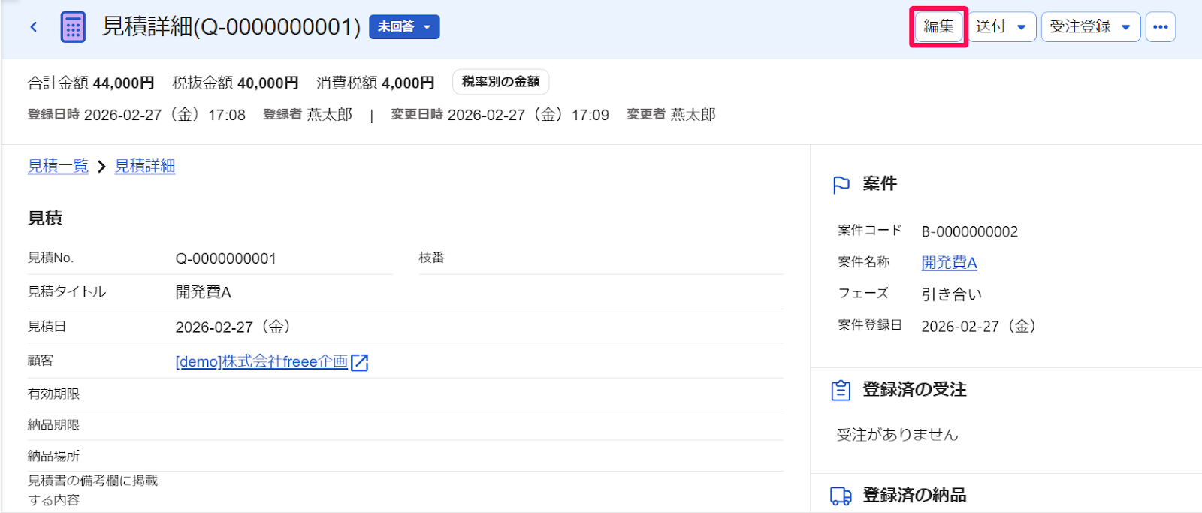Open the [demo]株式会社freee企画 customer link
Viewport: 1202px width, 513px height.
click(x=261, y=361)
